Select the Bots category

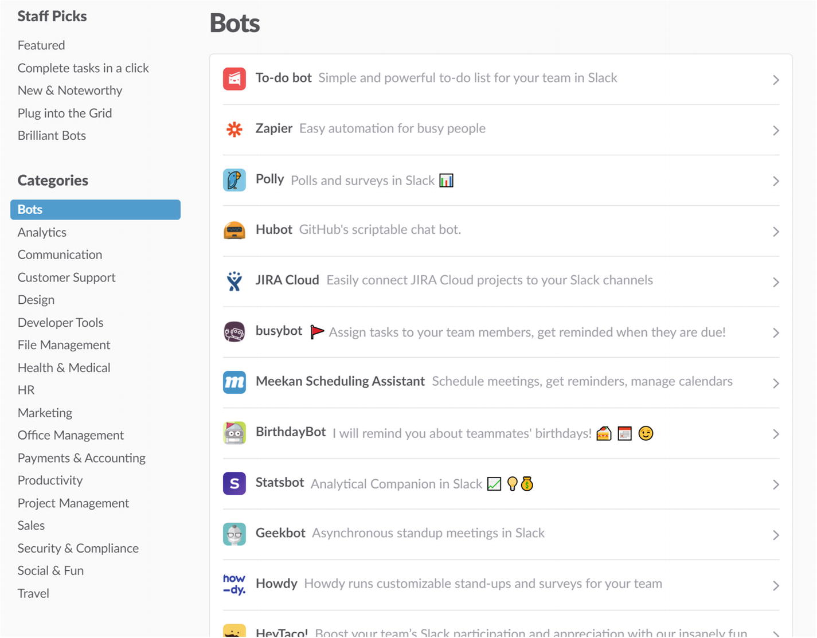coord(95,209)
